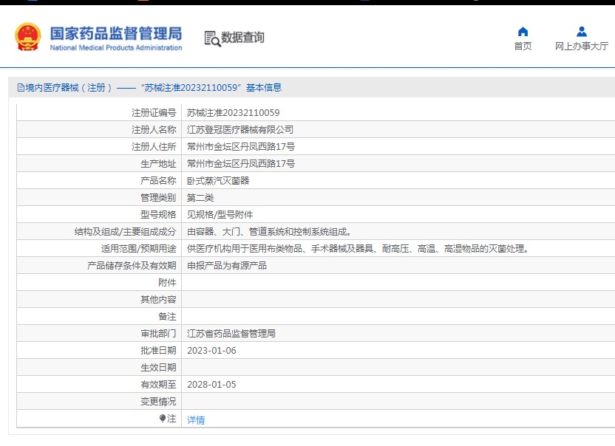Click the lightbulb icon beside 注
Image resolution: width=615 pixels, height=446 pixels.
[x=163, y=418]
